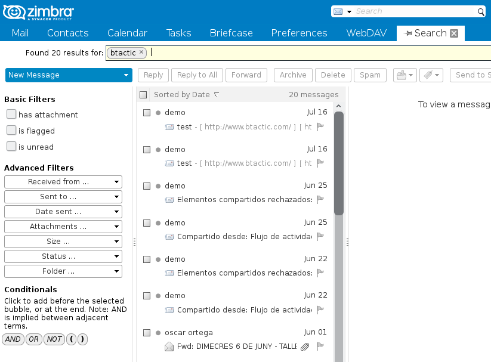Click the message list scrollbar thumb
This screenshot has height=362, width=491.
(x=338, y=163)
